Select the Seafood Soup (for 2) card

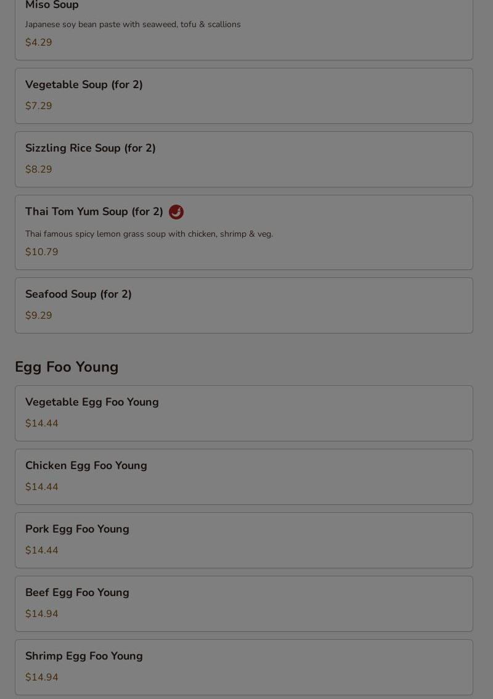244,305
